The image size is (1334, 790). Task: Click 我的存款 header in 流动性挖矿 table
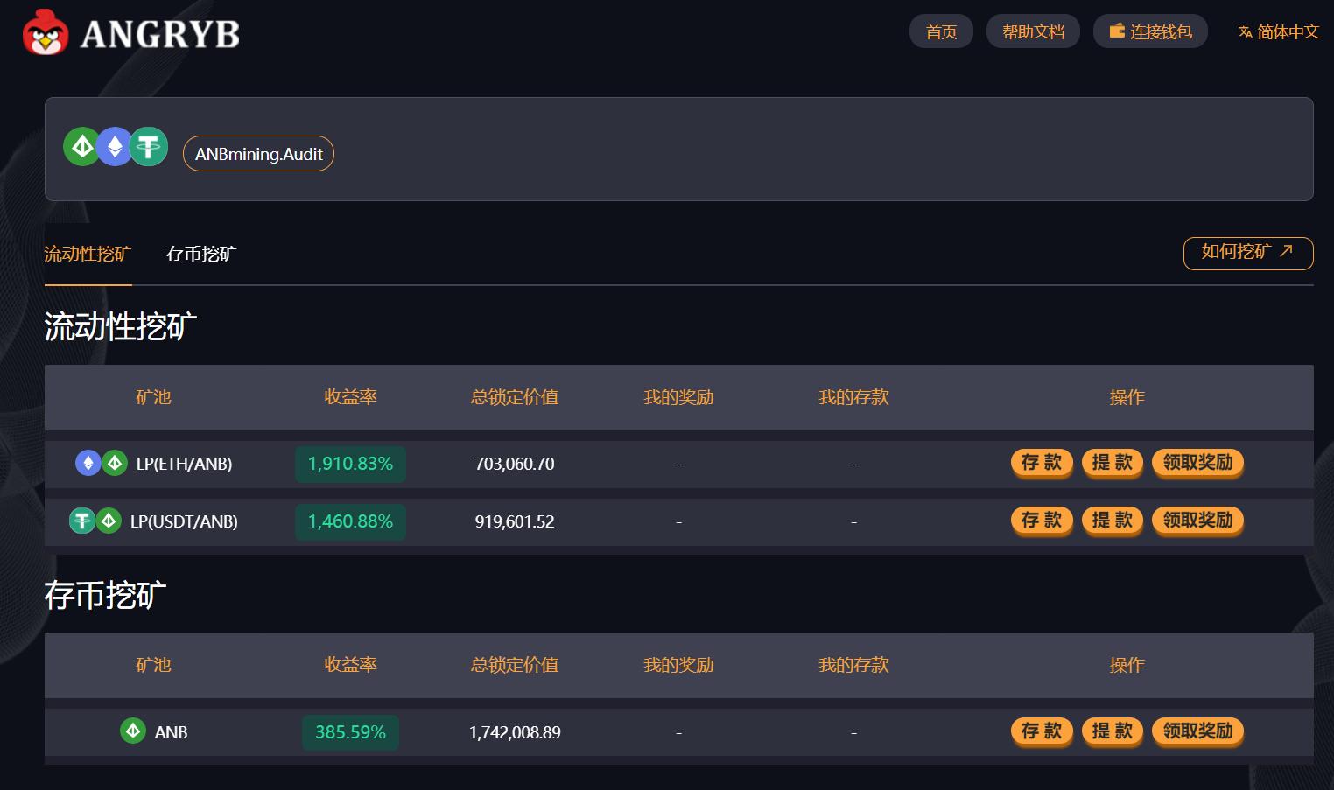click(x=853, y=397)
